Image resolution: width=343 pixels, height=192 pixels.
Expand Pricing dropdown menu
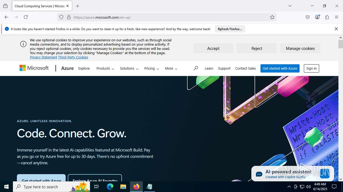(152, 68)
